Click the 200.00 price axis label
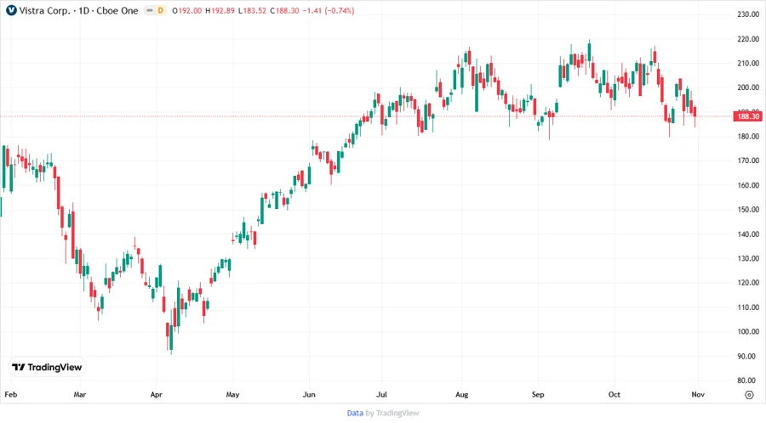 click(748, 87)
